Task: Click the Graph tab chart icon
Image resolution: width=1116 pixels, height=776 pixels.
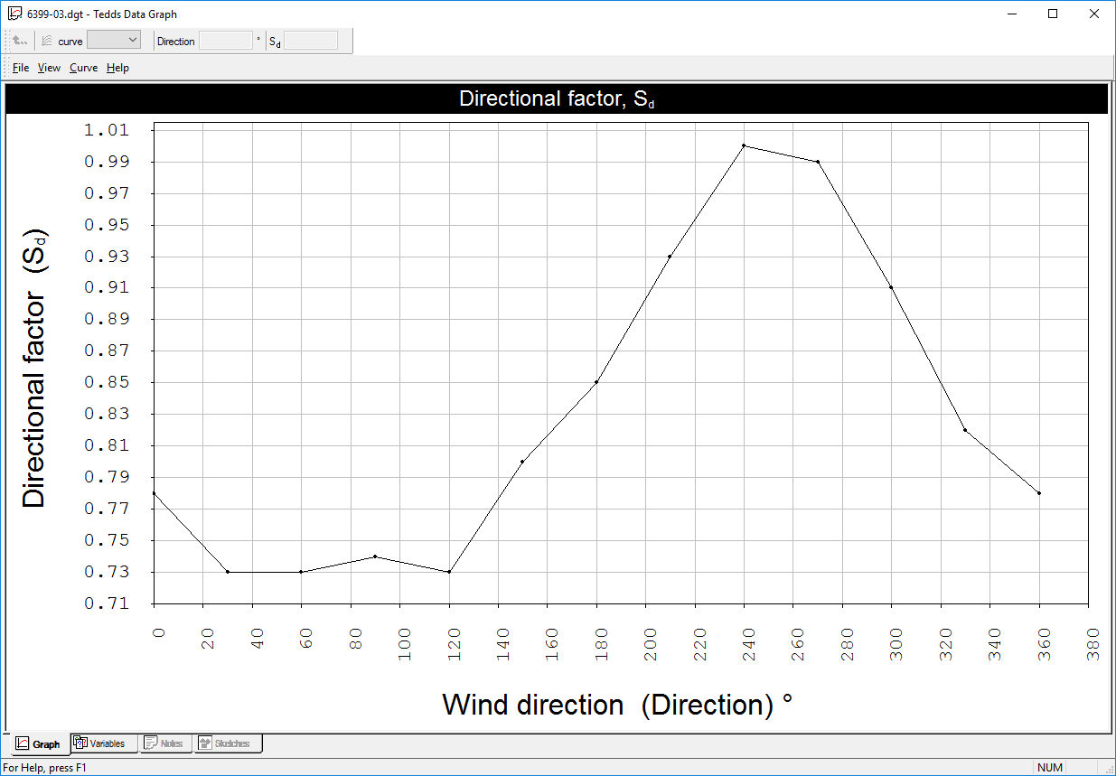Action: click(x=22, y=743)
